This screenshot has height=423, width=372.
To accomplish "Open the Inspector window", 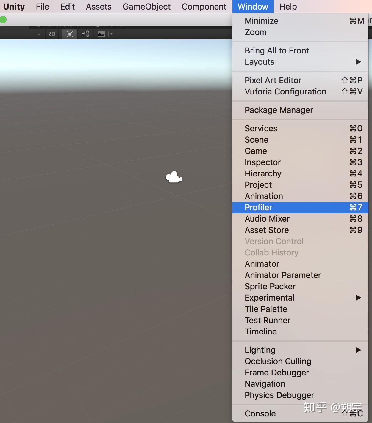I will point(300,162).
